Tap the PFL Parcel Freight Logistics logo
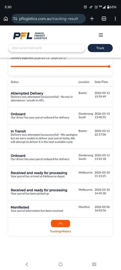This screenshot has width=121, height=270. [30, 36]
